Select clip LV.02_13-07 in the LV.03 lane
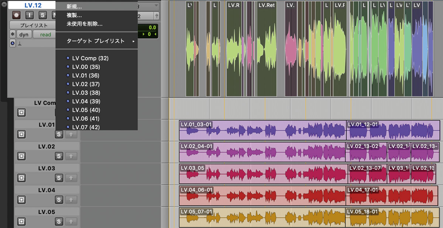This screenshot has height=228, width=443. point(368,174)
